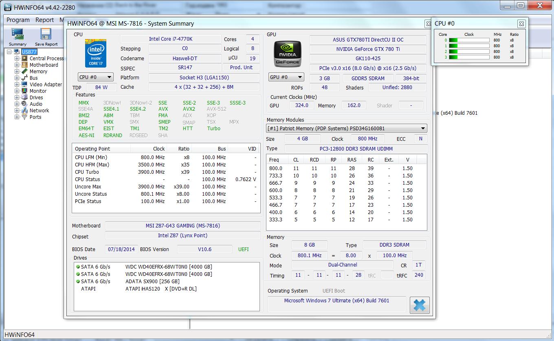The width and height of the screenshot is (554, 341).
Task: Click the Memory stick tree icon
Action: [24, 71]
